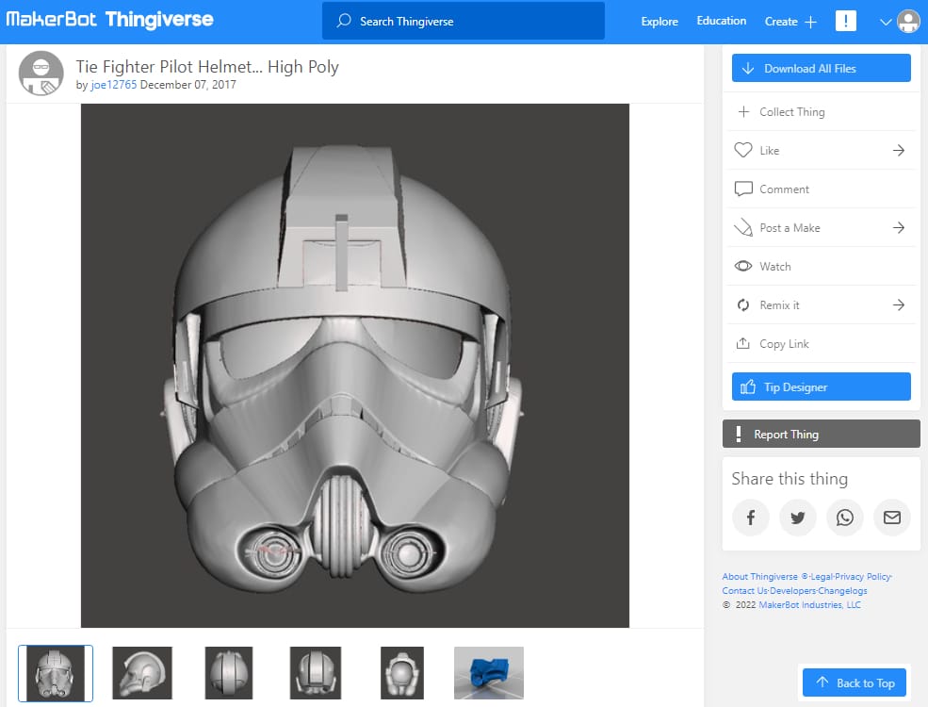
Task: Select the third helmet thumbnail
Action: click(x=228, y=673)
